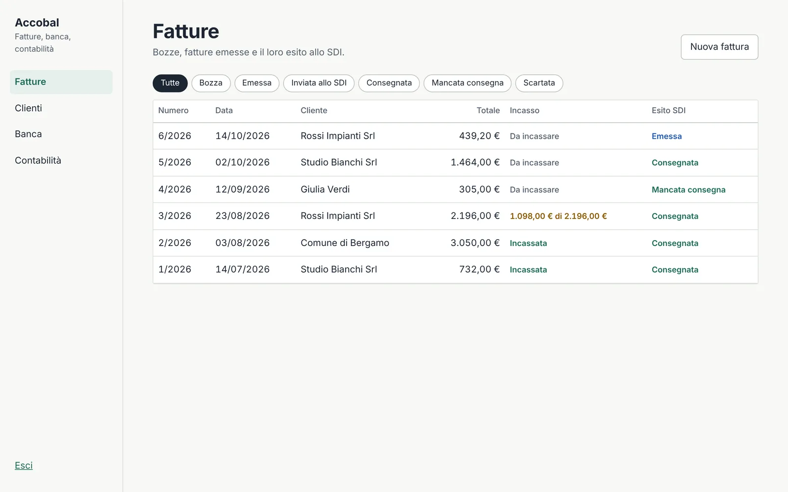788x492 pixels.
Task: Click Consegnata status of invoice 1/2026
Action: pyautogui.click(x=675, y=270)
